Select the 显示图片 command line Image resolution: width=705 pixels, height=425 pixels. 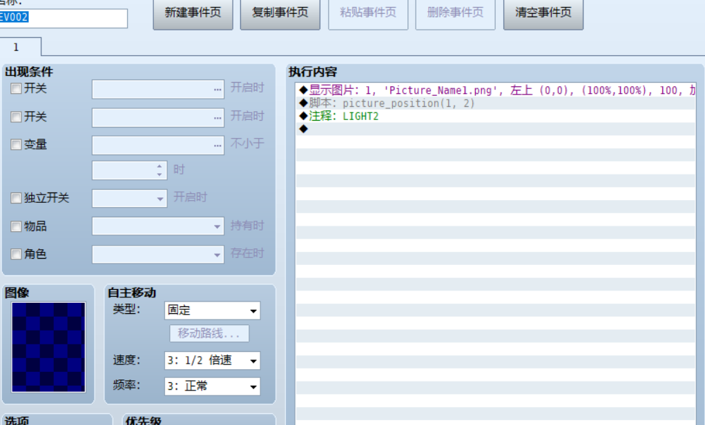pos(496,90)
